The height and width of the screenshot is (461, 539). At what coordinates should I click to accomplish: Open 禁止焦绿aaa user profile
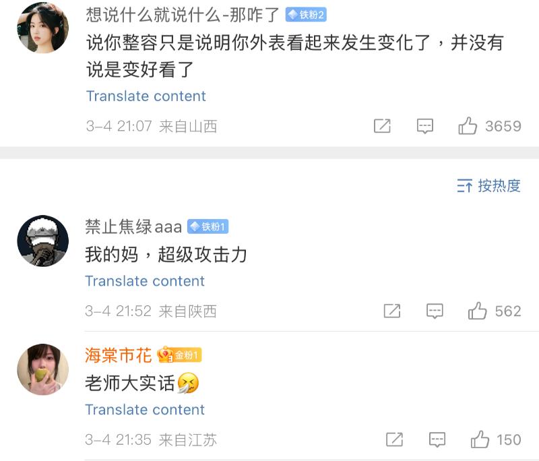click(x=133, y=226)
